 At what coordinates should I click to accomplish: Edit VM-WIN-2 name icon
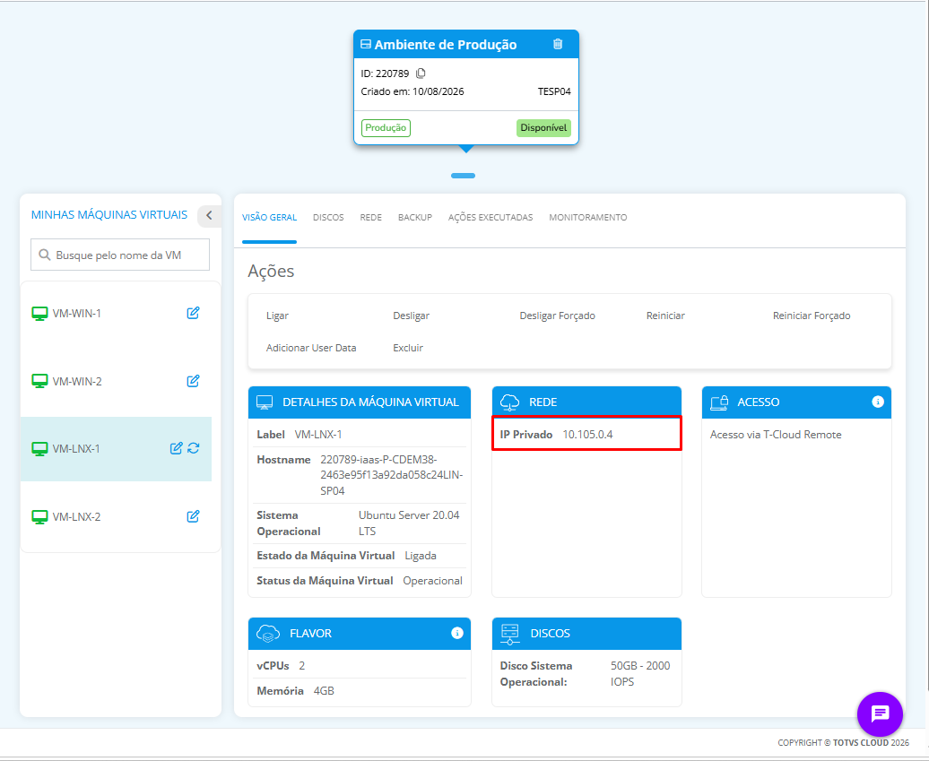pos(193,381)
